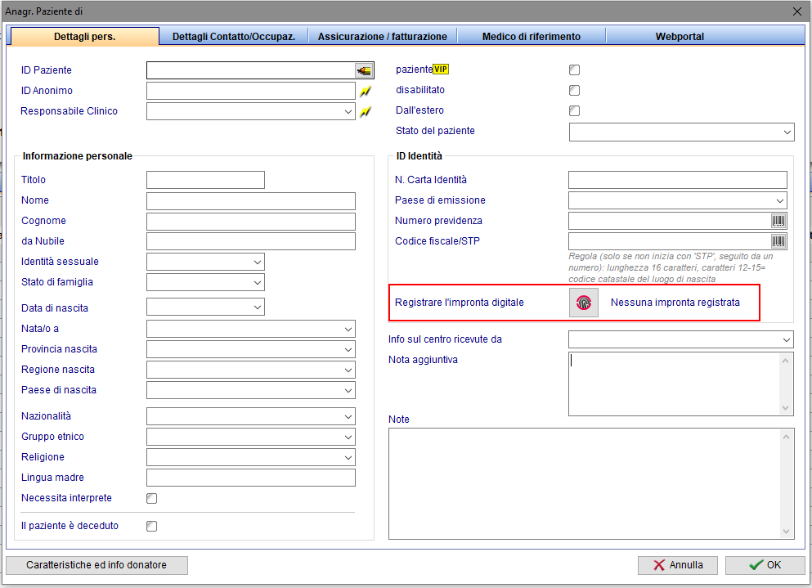Screen dimensions: 812x588
Task: Click the lightning icon next to ID Anonimo
Action: pyautogui.click(x=366, y=91)
